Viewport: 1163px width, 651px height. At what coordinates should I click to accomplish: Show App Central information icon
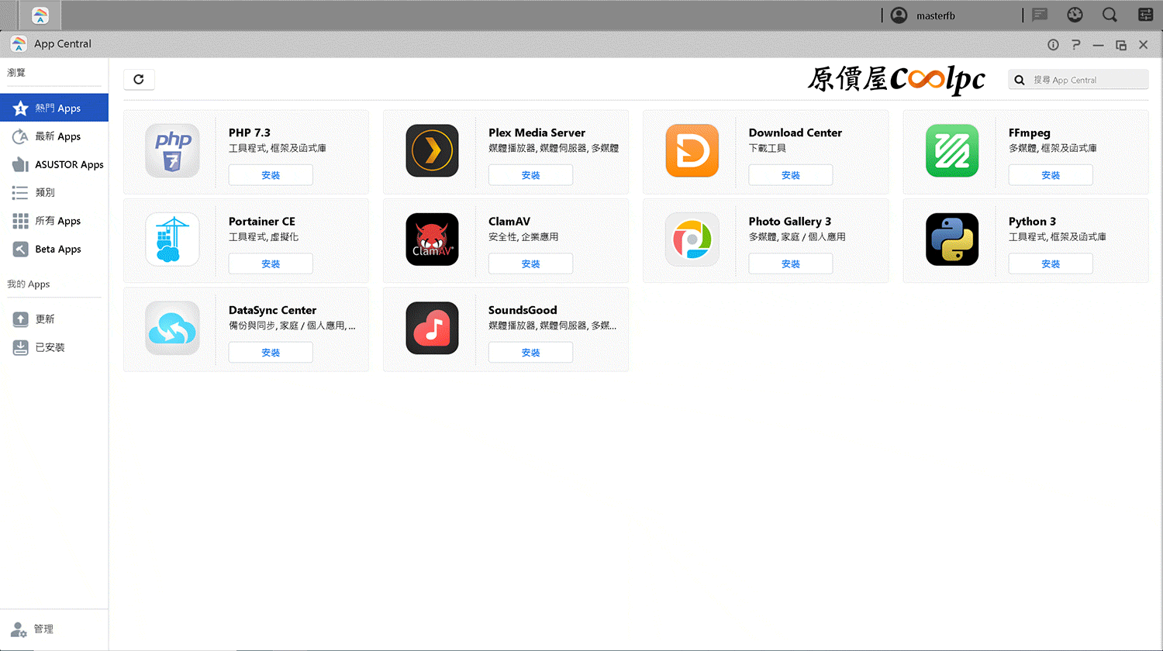tap(1053, 45)
